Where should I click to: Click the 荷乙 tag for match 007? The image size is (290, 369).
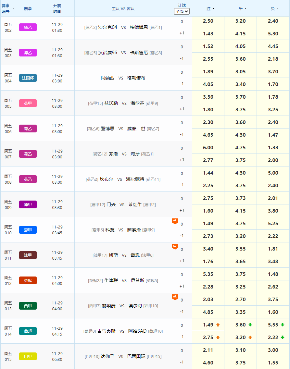[x=28, y=154]
